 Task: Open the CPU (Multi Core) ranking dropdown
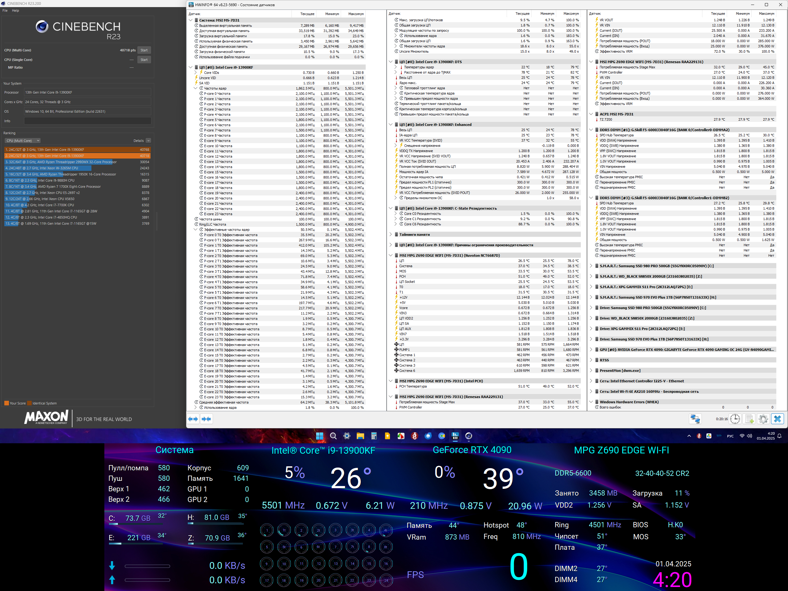(22, 141)
